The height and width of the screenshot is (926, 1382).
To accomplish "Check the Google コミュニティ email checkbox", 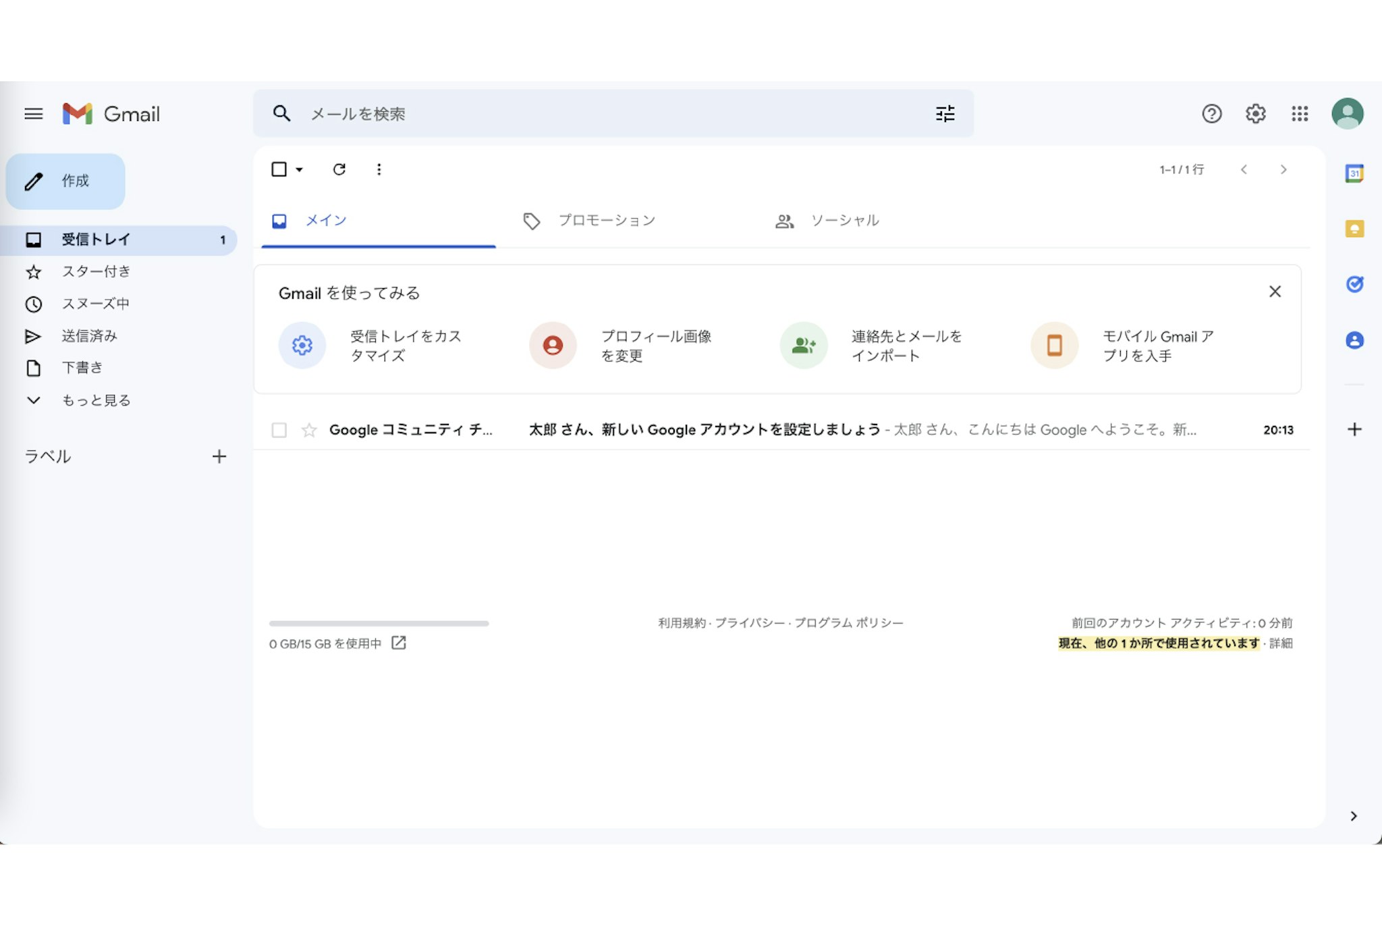I will pyautogui.click(x=279, y=430).
